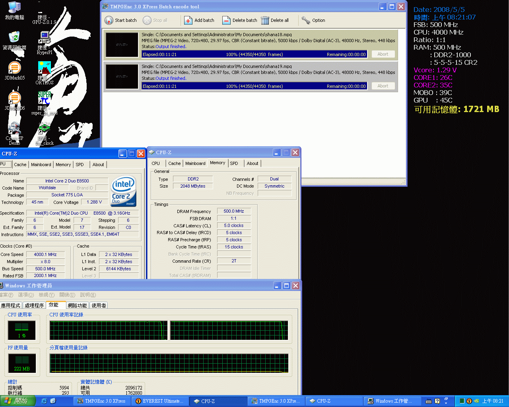The width and height of the screenshot is (509, 407).
Task: Select the shana18.mpg preview thumbnail
Action: tap(122, 45)
